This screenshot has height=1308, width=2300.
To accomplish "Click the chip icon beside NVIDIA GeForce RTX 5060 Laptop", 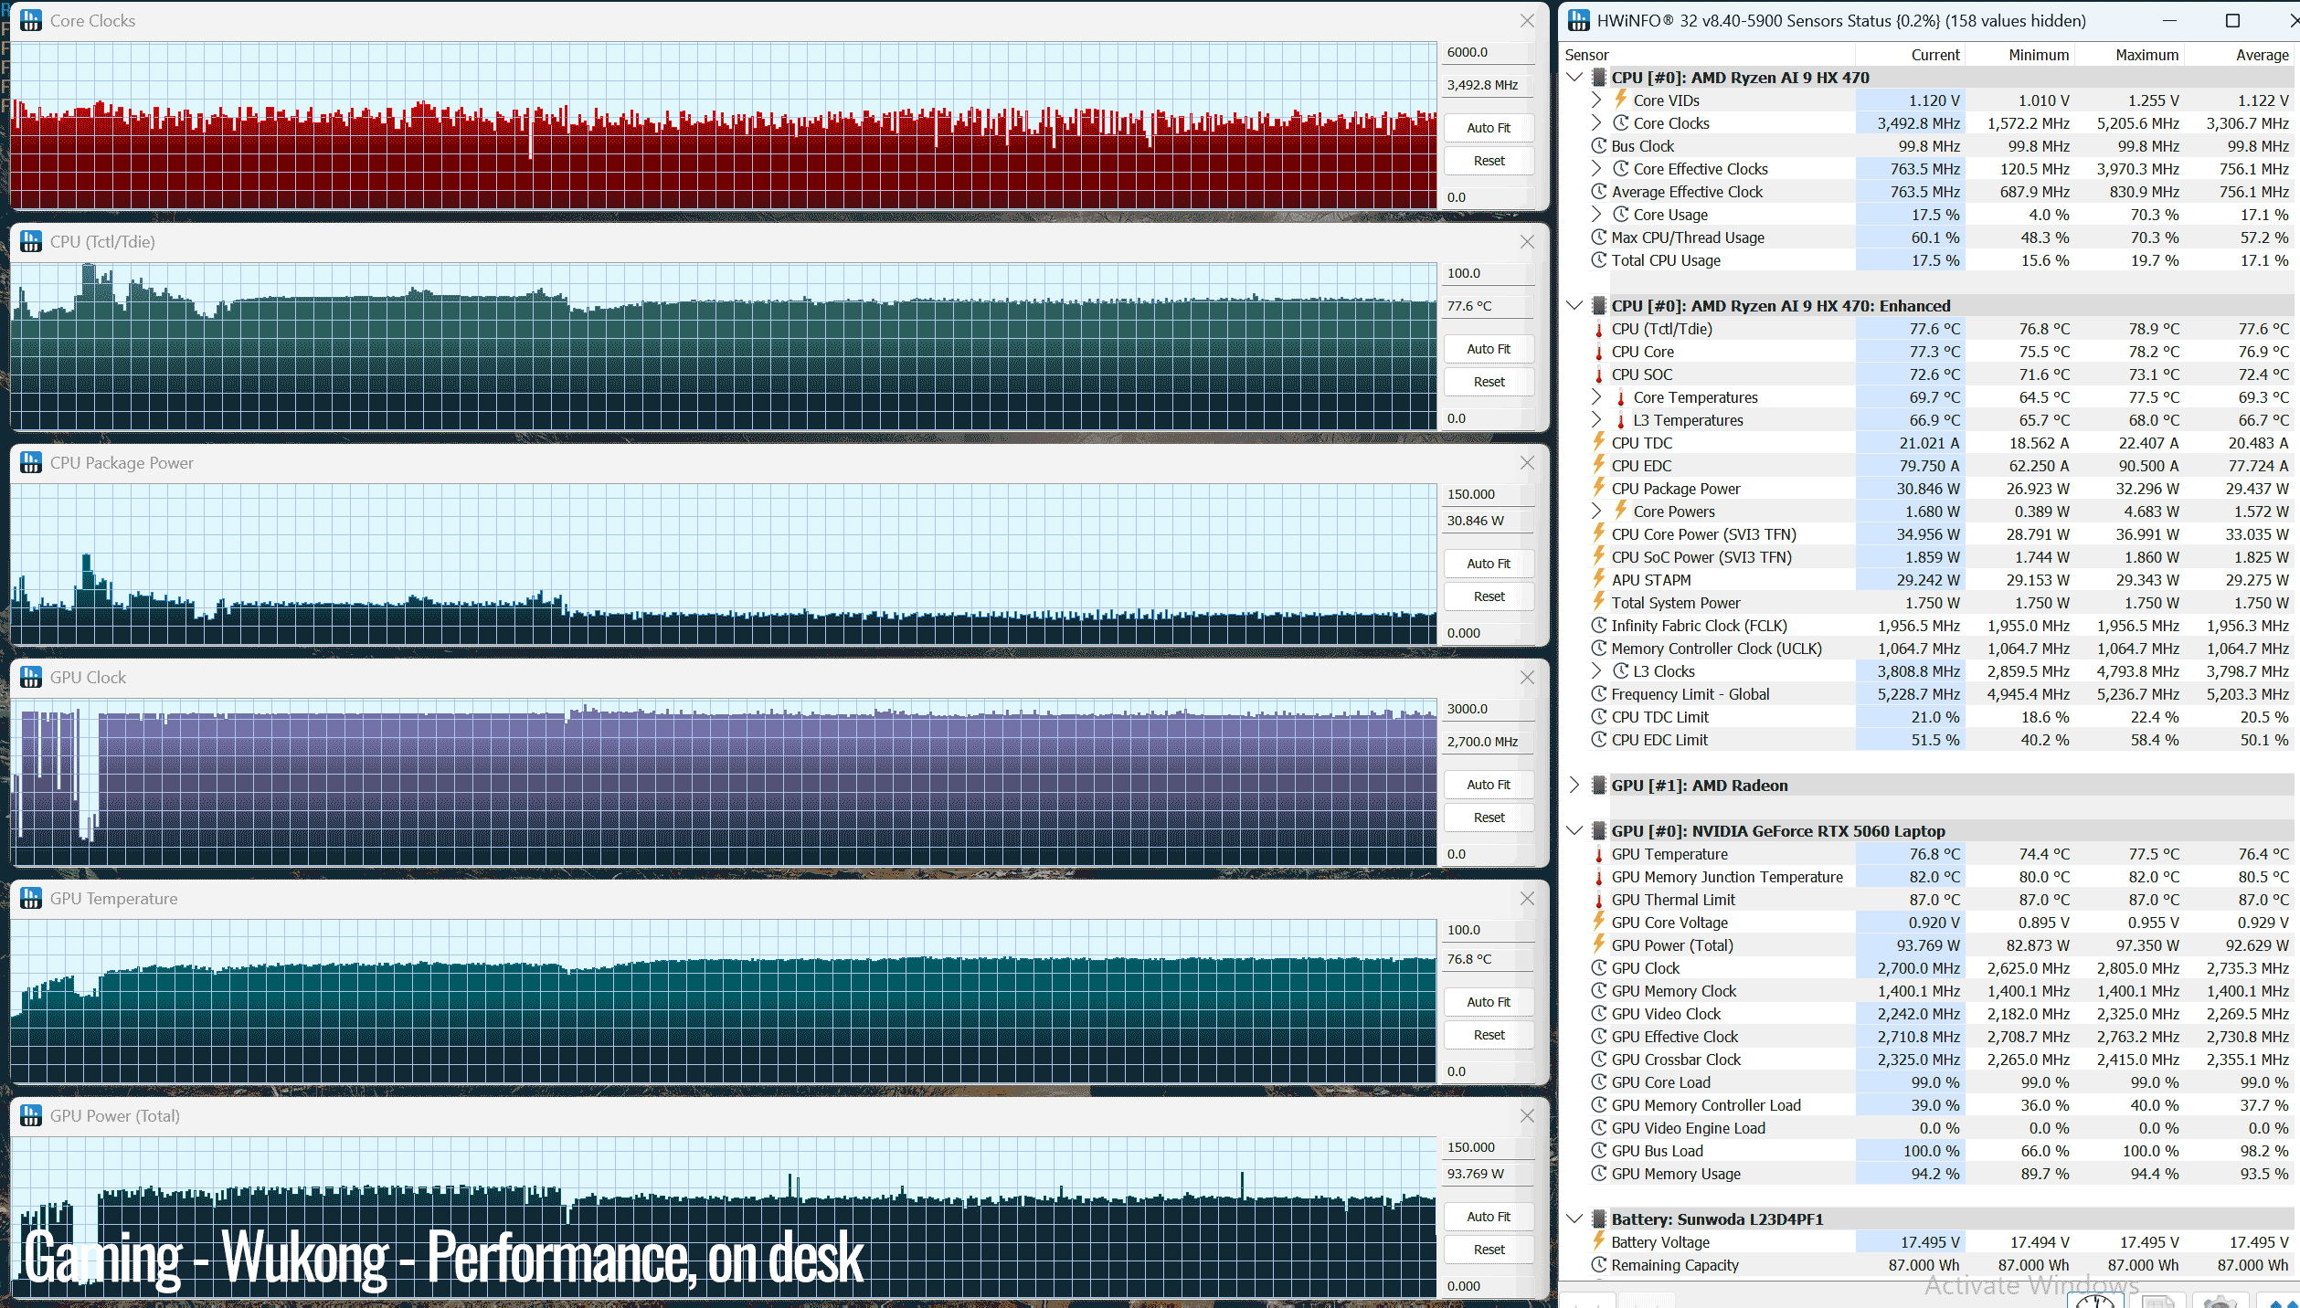I will point(1599,831).
